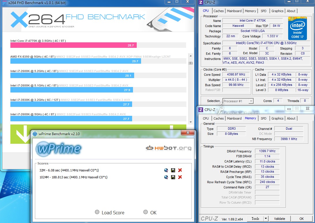Click the i7-2600K @ 5.1GHz 27.9 bar
Viewport: 315px width, 223px height.
pos(72,90)
